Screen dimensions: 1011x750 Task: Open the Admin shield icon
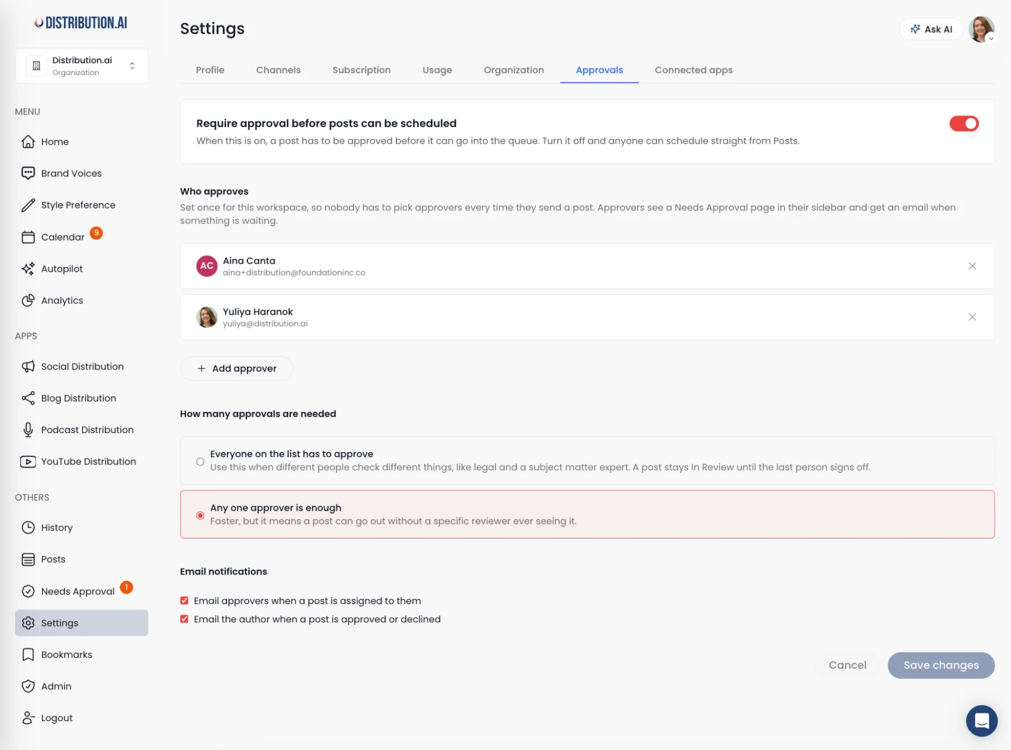(x=28, y=686)
